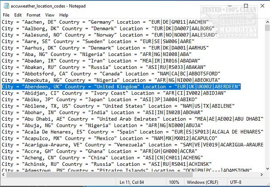Click the line with "Acarigua-Araure, VE"
The height and width of the screenshot is (187, 270).
click(133, 145)
